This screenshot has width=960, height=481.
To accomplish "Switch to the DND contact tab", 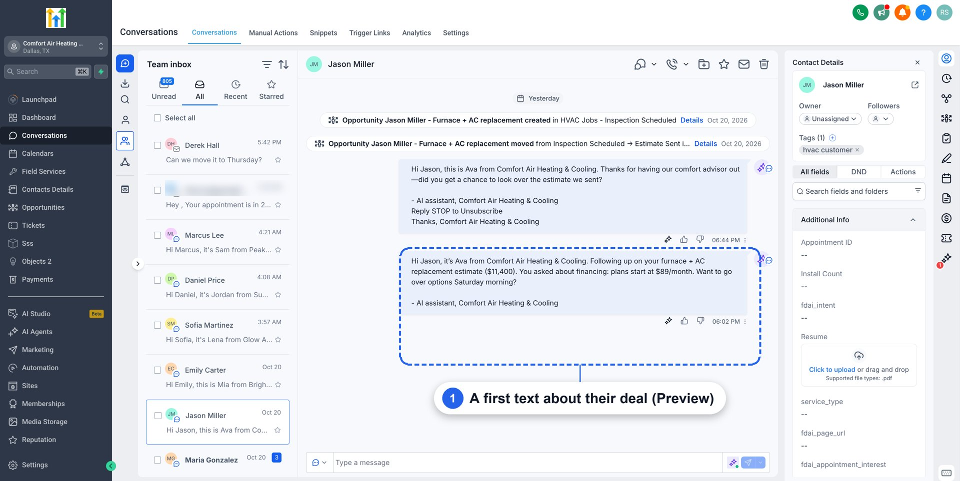I will point(858,172).
